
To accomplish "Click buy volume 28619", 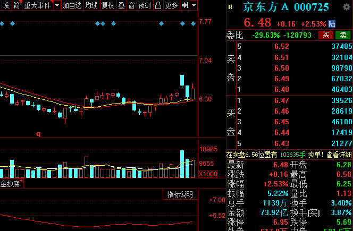I will (x=342, y=111).
